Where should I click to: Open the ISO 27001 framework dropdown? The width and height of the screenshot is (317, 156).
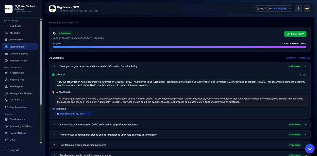(x=274, y=9)
